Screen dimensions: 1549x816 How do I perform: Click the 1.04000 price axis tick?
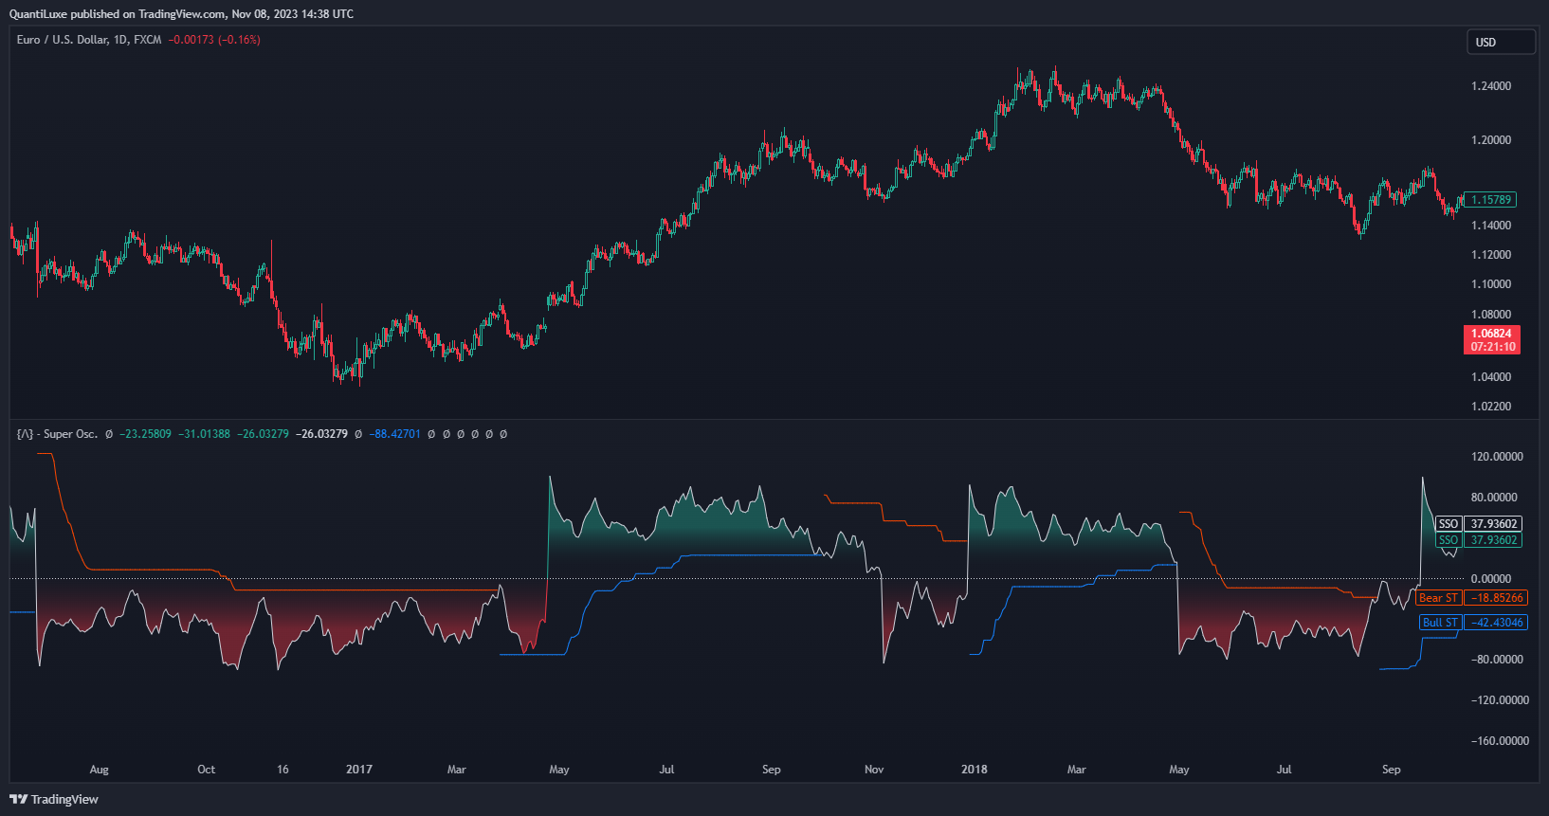pyautogui.click(x=1491, y=377)
